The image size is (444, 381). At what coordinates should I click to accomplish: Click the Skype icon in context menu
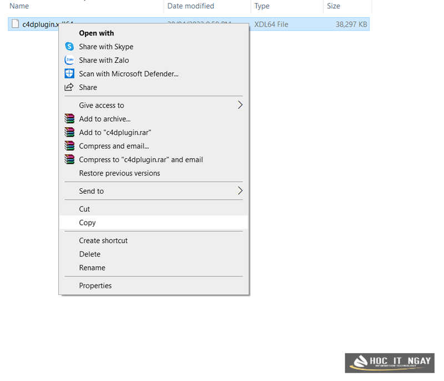[69, 47]
